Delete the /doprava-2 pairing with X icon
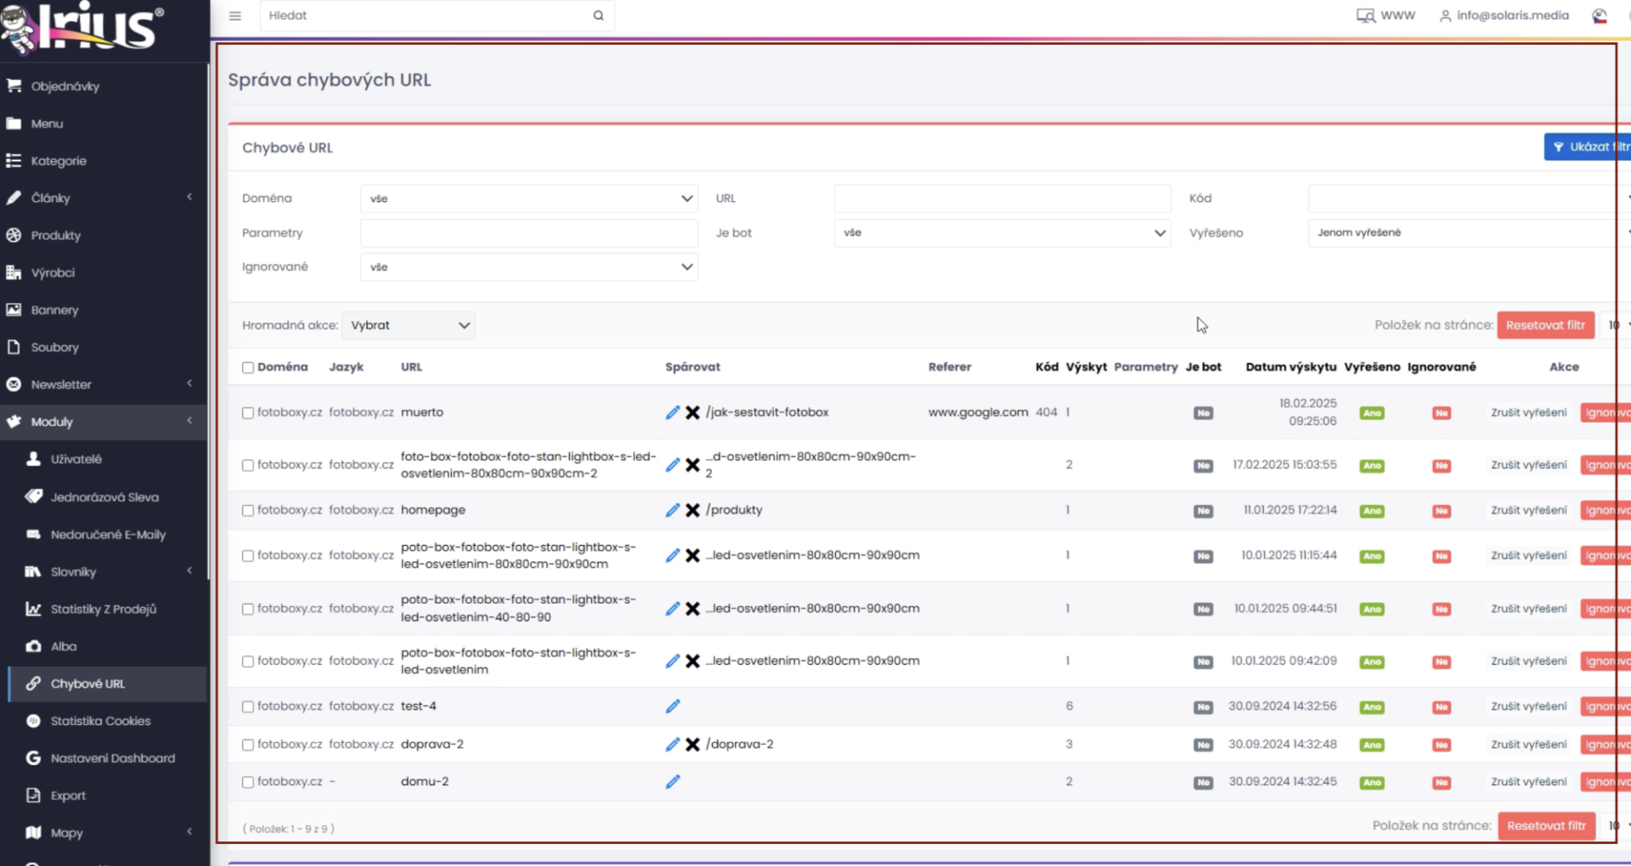The image size is (1631, 866). pos(692,745)
